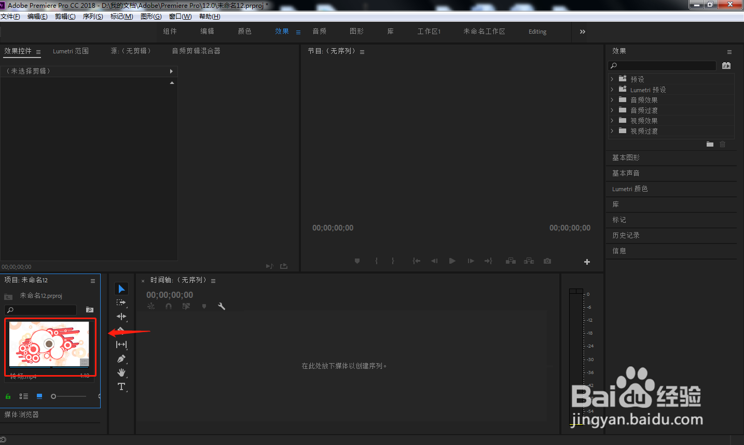Select the 转场.mp4 clip thumbnail

[x=49, y=345]
